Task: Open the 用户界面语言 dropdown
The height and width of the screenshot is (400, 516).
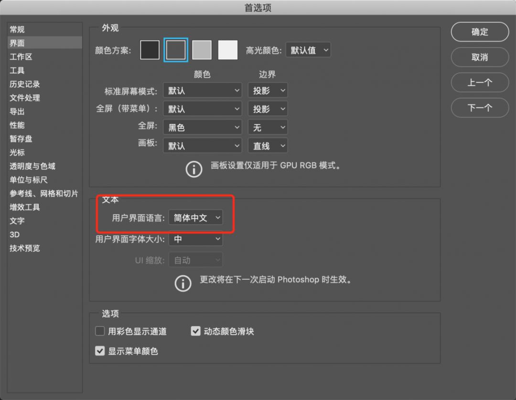Action: [196, 217]
